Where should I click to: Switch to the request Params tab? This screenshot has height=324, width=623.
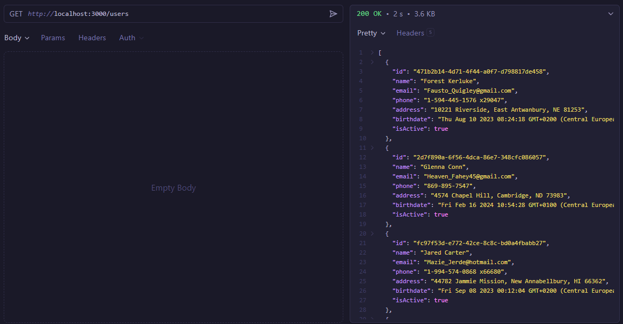(x=53, y=38)
